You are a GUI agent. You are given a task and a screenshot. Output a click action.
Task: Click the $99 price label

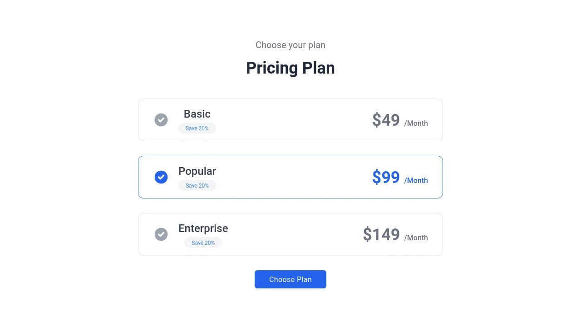(x=386, y=177)
